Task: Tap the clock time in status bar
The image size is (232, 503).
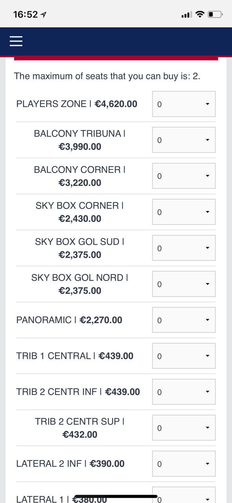Action: coord(26,15)
